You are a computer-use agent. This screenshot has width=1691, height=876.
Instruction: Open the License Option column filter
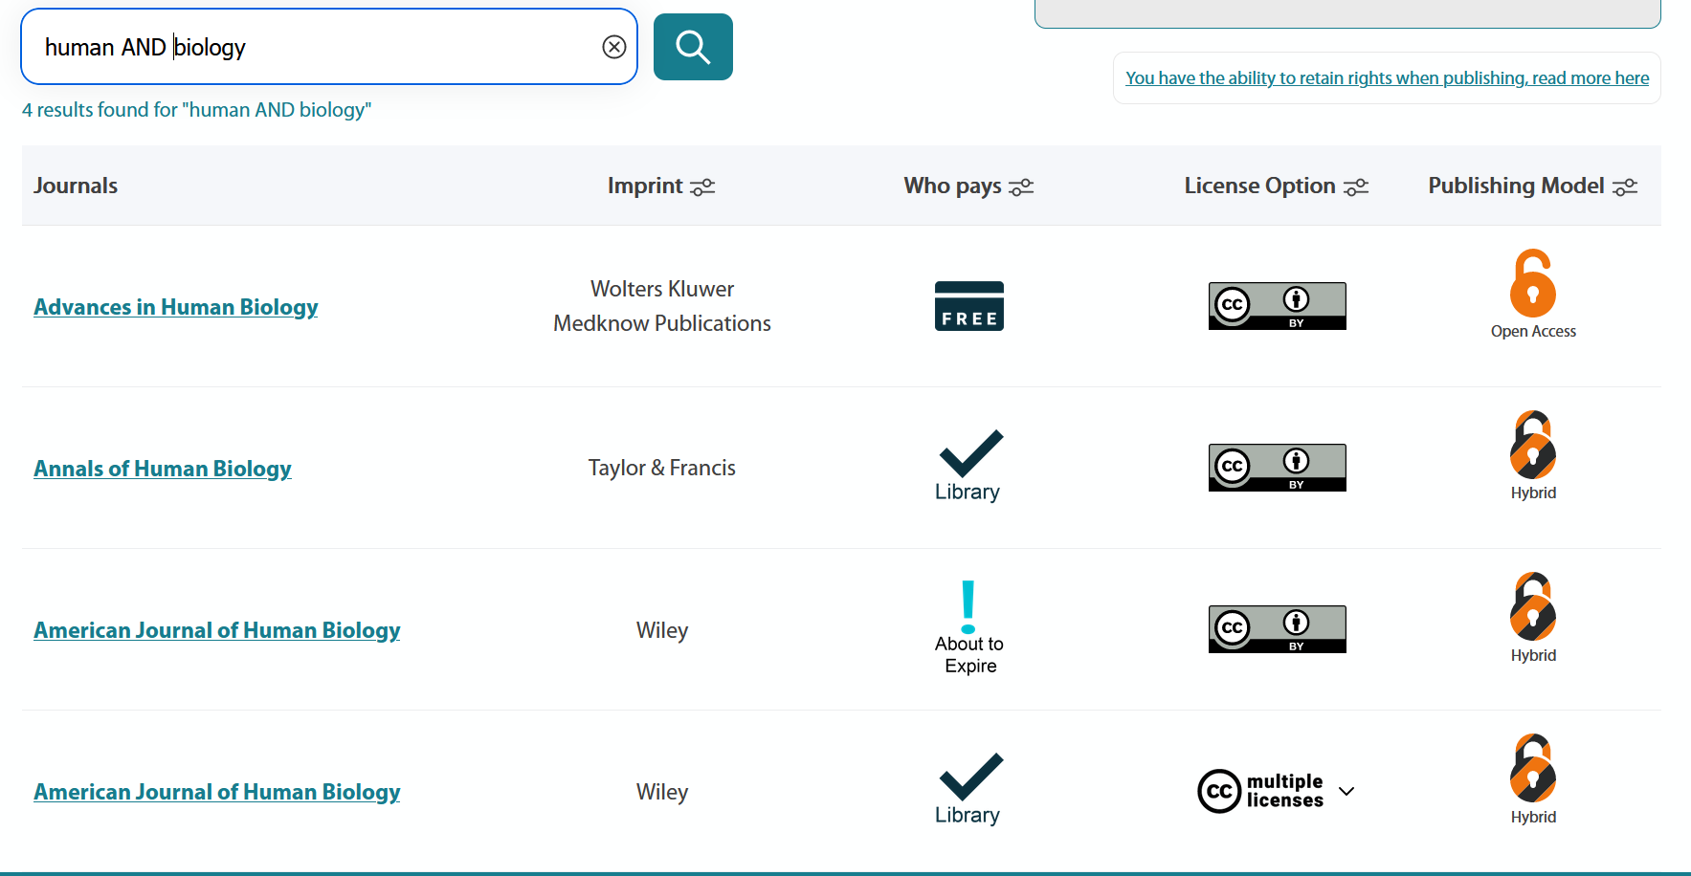coord(1357,186)
